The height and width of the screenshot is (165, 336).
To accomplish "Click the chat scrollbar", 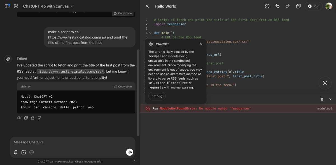I will coord(138,92).
